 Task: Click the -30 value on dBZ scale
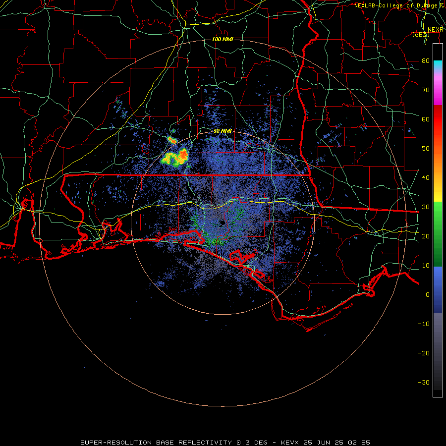coord(424,383)
